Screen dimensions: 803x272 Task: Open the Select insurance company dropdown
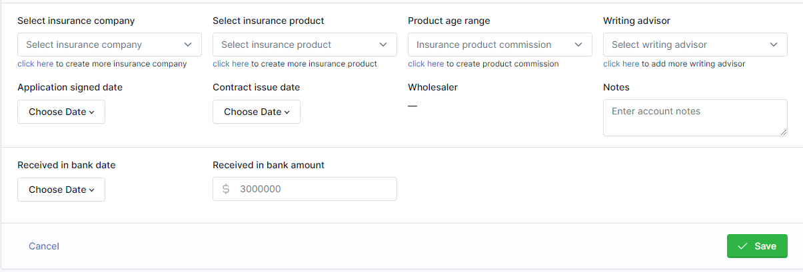(x=109, y=45)
